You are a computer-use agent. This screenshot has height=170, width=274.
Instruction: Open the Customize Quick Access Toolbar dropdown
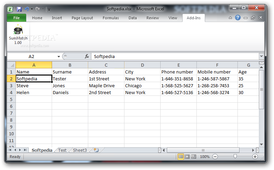(x=49, y=9)
